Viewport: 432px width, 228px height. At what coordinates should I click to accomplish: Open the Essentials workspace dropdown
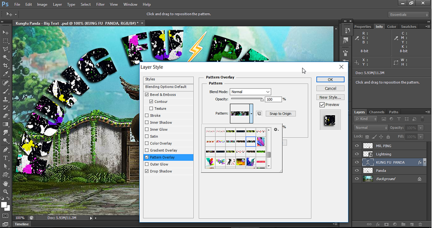click(409, 15)
